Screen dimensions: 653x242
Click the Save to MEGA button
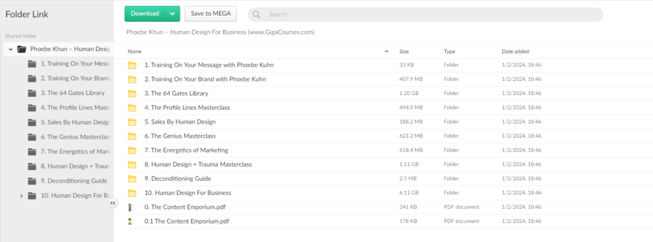[210, 13]
